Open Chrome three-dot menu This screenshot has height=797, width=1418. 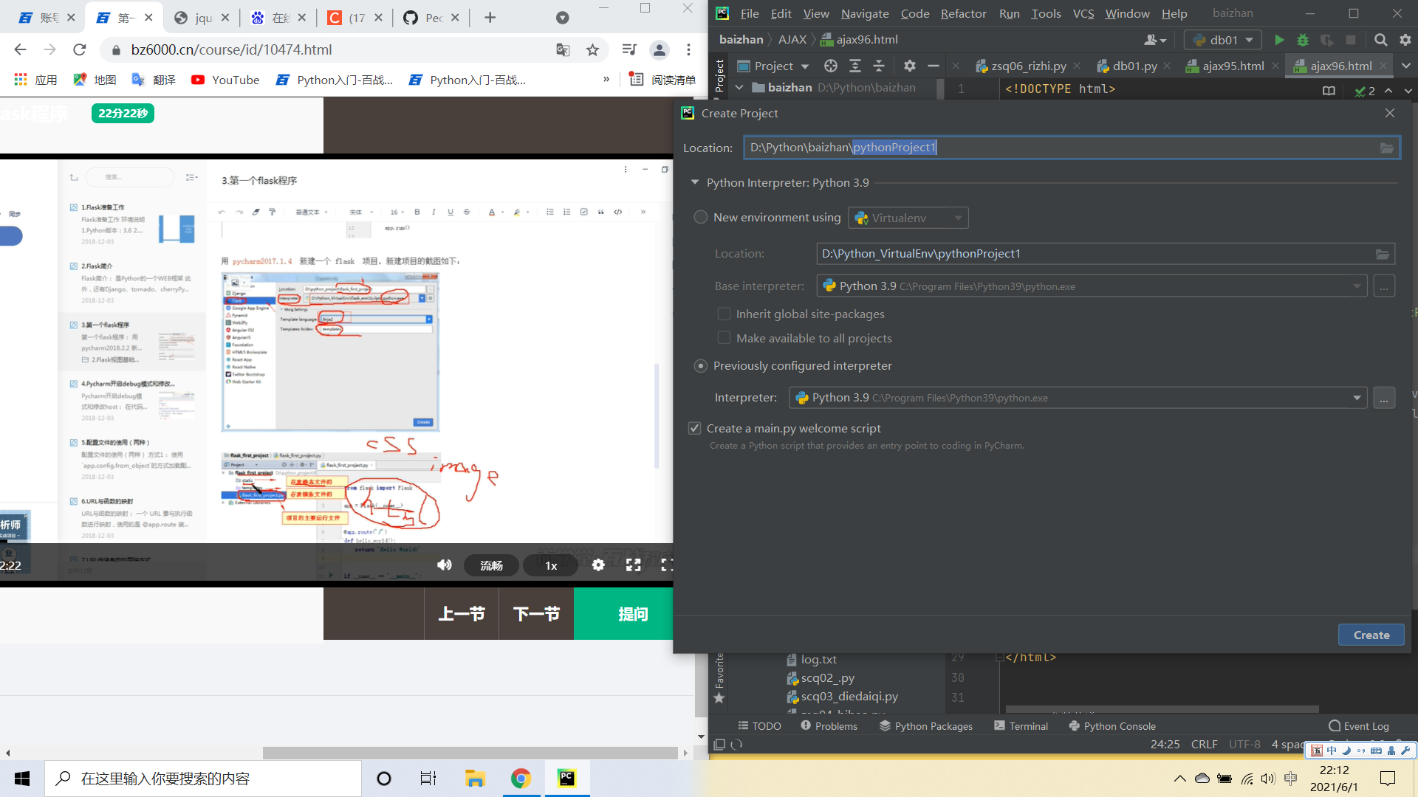point(688,50)
